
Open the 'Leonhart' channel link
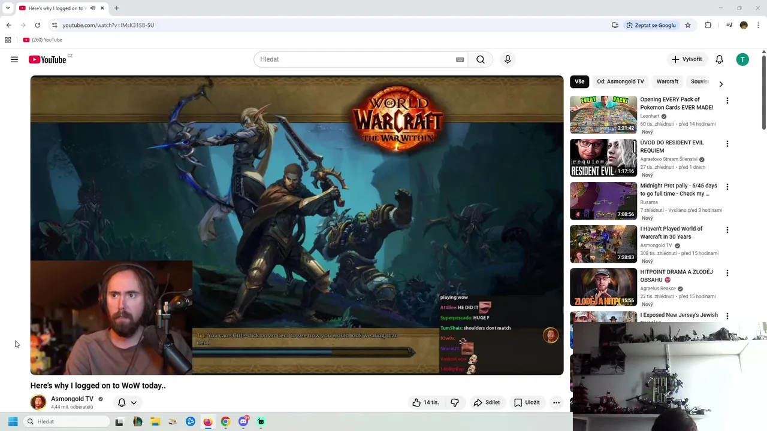[x=650, y=116]
